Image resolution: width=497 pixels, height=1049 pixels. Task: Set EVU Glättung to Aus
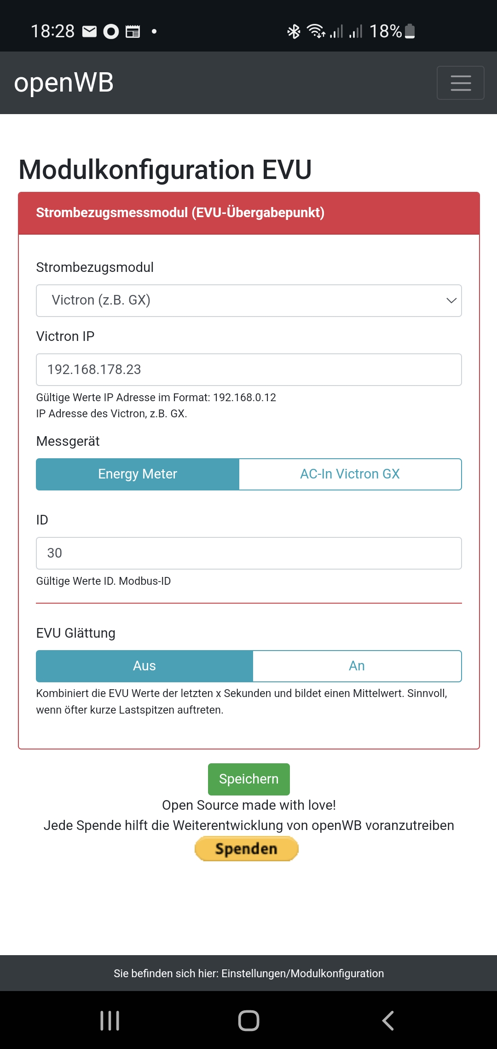click(144, 666)
